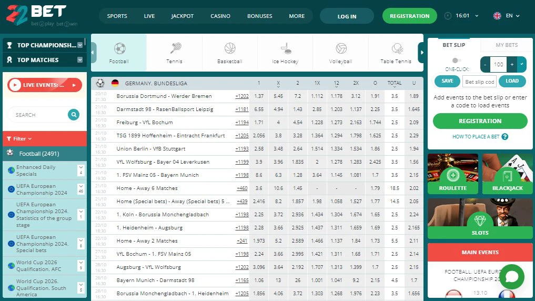Click the UEFA icon for European Championship 2024
This screenshot has height=301, width=535.
coord(11,189)
